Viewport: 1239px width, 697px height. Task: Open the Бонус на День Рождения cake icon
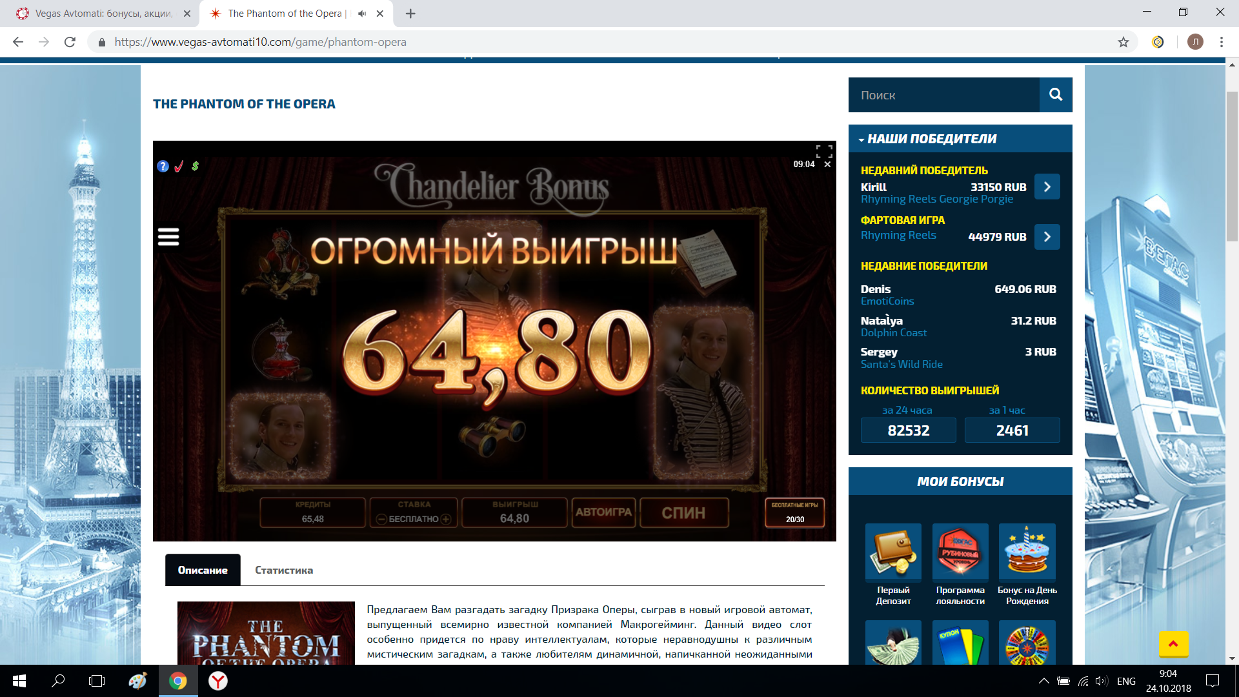tap(1027, 551)
